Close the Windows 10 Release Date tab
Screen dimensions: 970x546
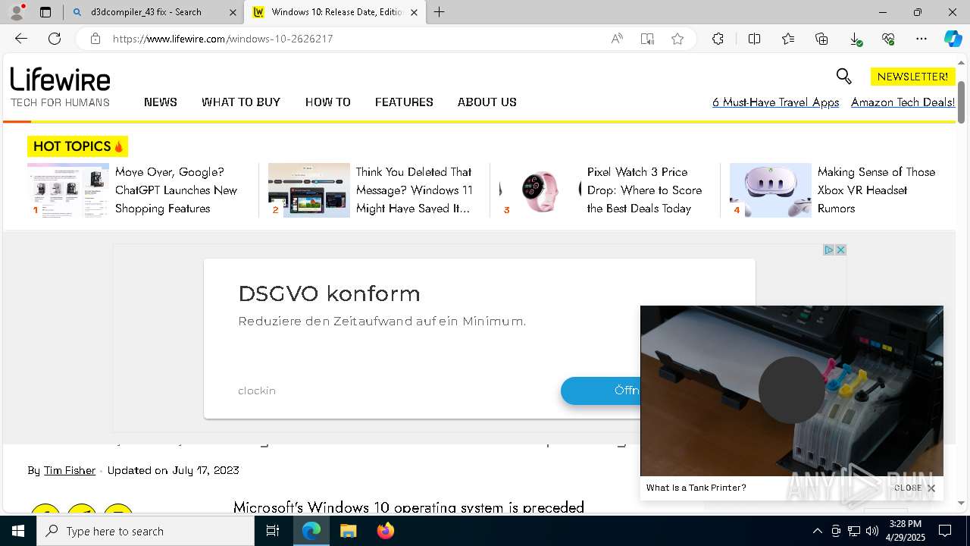click(414, 12)
